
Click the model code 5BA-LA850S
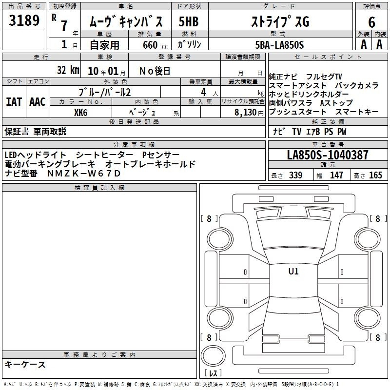pyautogui.click(x=280, y=45)
